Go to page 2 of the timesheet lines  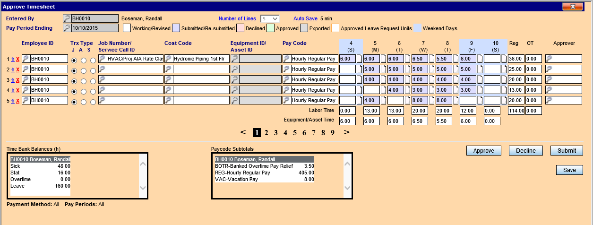coord(266,133)
